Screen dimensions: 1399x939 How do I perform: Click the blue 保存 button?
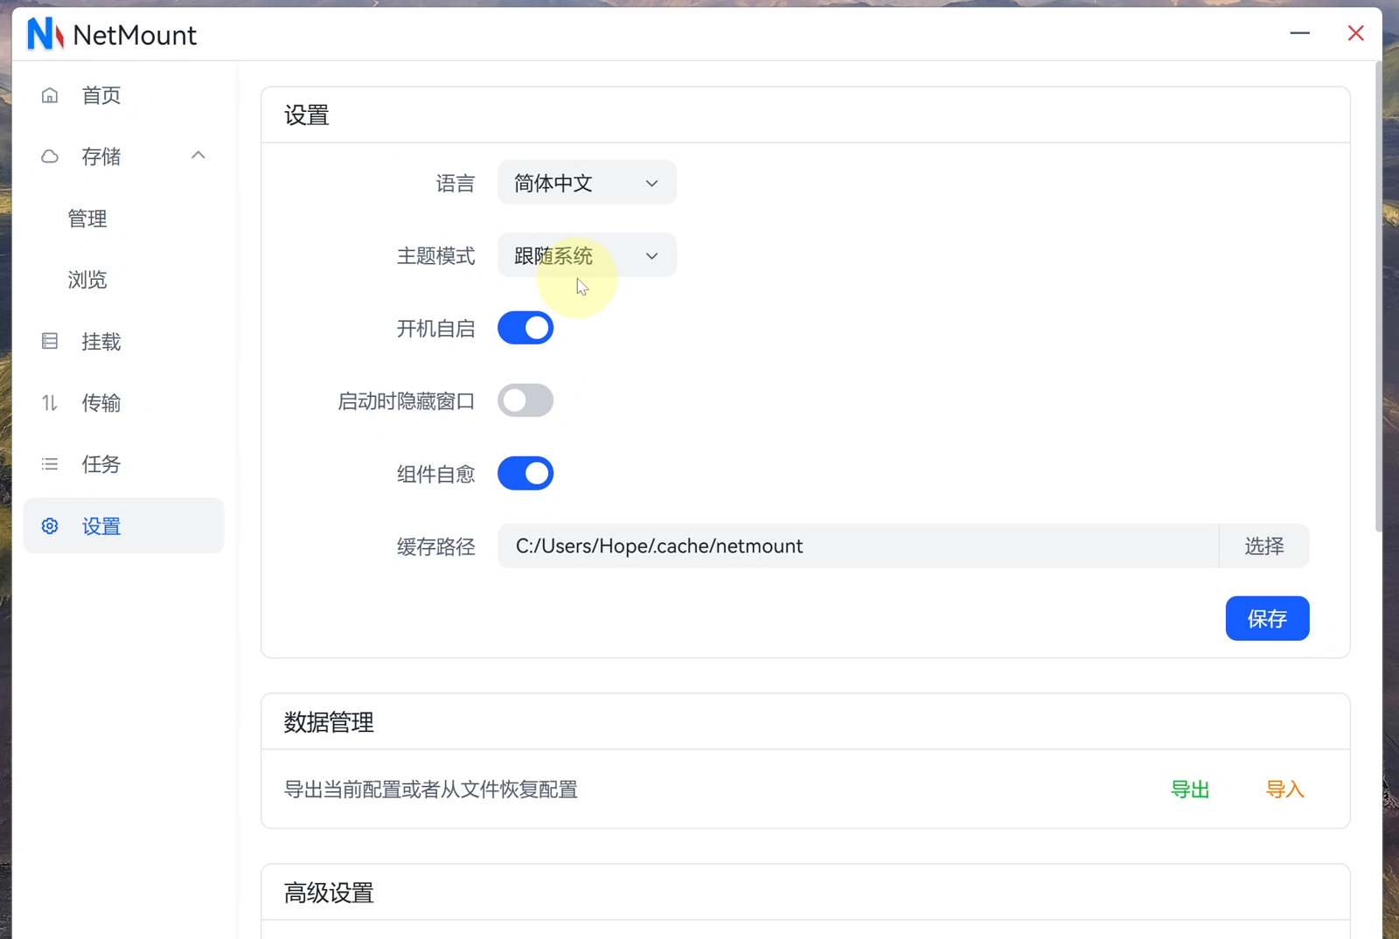(x=1267, y=618)
